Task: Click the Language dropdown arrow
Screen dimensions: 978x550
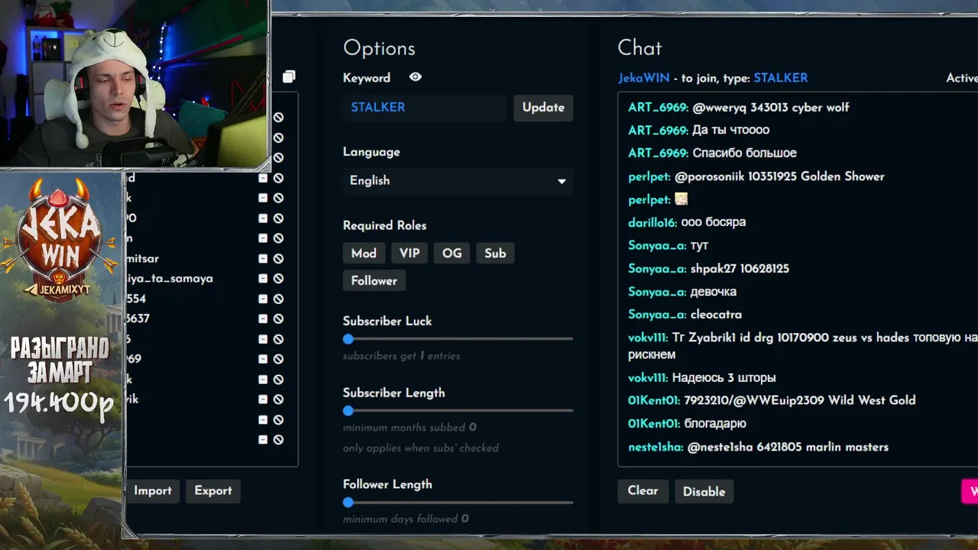Action: click(x=562, y=182)
